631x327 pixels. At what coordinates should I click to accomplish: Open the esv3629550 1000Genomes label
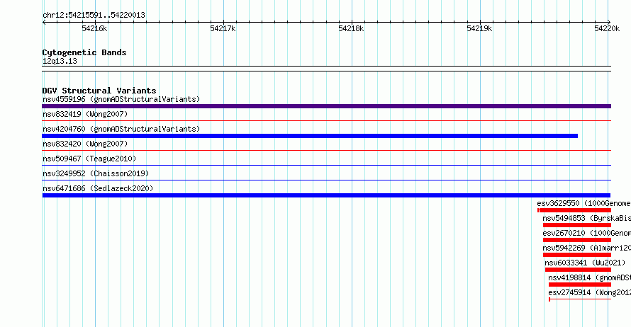[x=584, y=203]
